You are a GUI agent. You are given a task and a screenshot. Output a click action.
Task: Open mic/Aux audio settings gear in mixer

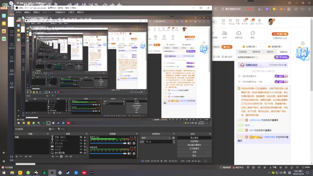coord(134,143)
